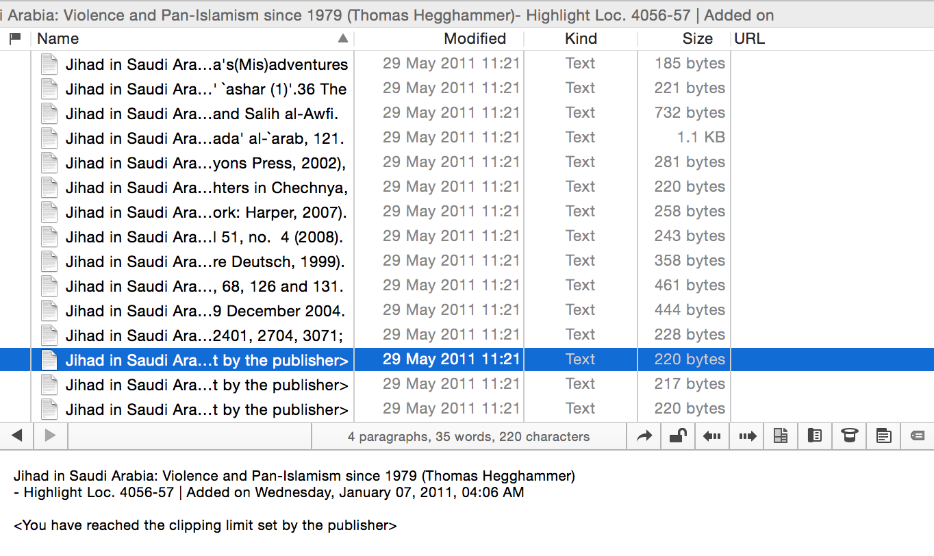Screen dimensions: 934x556
Task: Click the flag column header
Action: [15, 38]
